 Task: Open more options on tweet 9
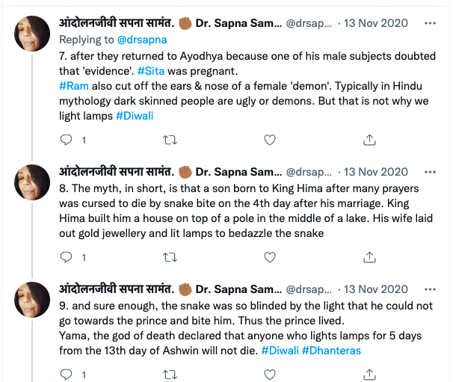pyautogui.click(x=429, y=289)
